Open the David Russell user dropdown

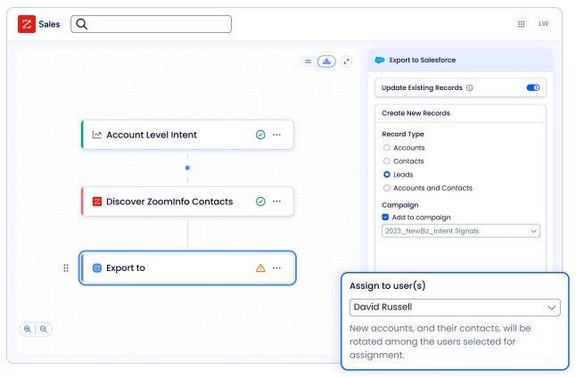(x=455, y=308)
